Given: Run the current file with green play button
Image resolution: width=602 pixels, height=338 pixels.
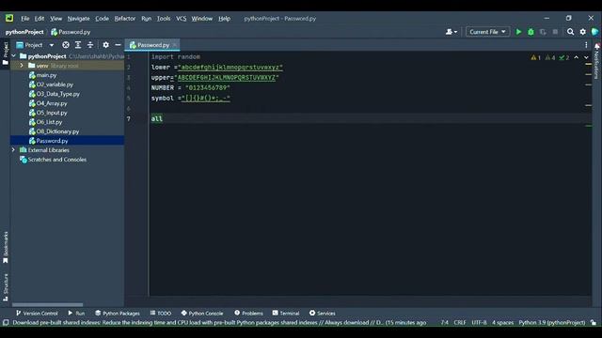Looking at the screenshot, I should [x=518, y=32].
